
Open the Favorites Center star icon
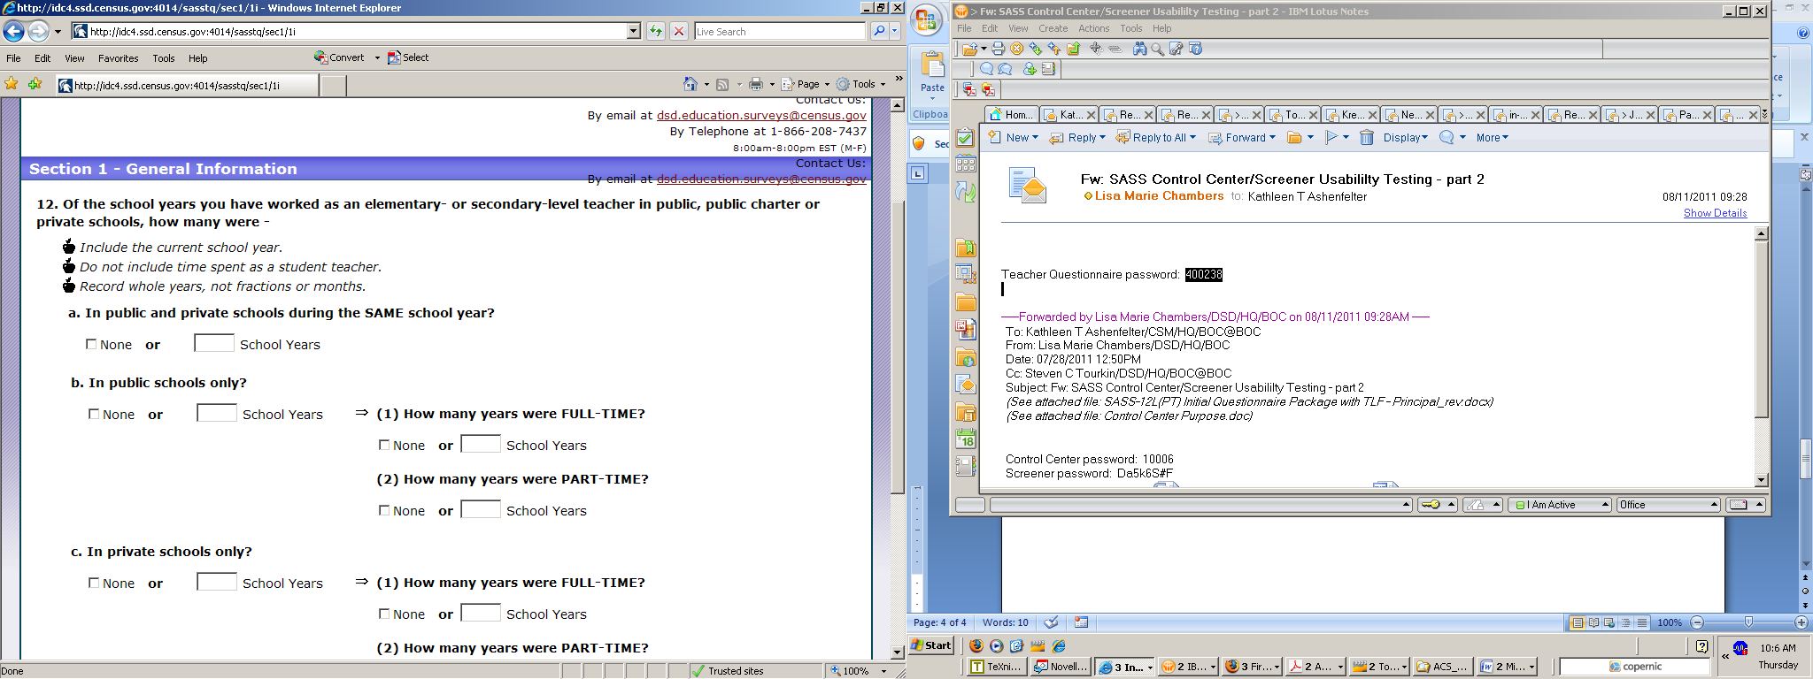[x=12, y=84]
